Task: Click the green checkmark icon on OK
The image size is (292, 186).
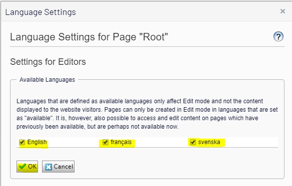Action: [22, 167]
